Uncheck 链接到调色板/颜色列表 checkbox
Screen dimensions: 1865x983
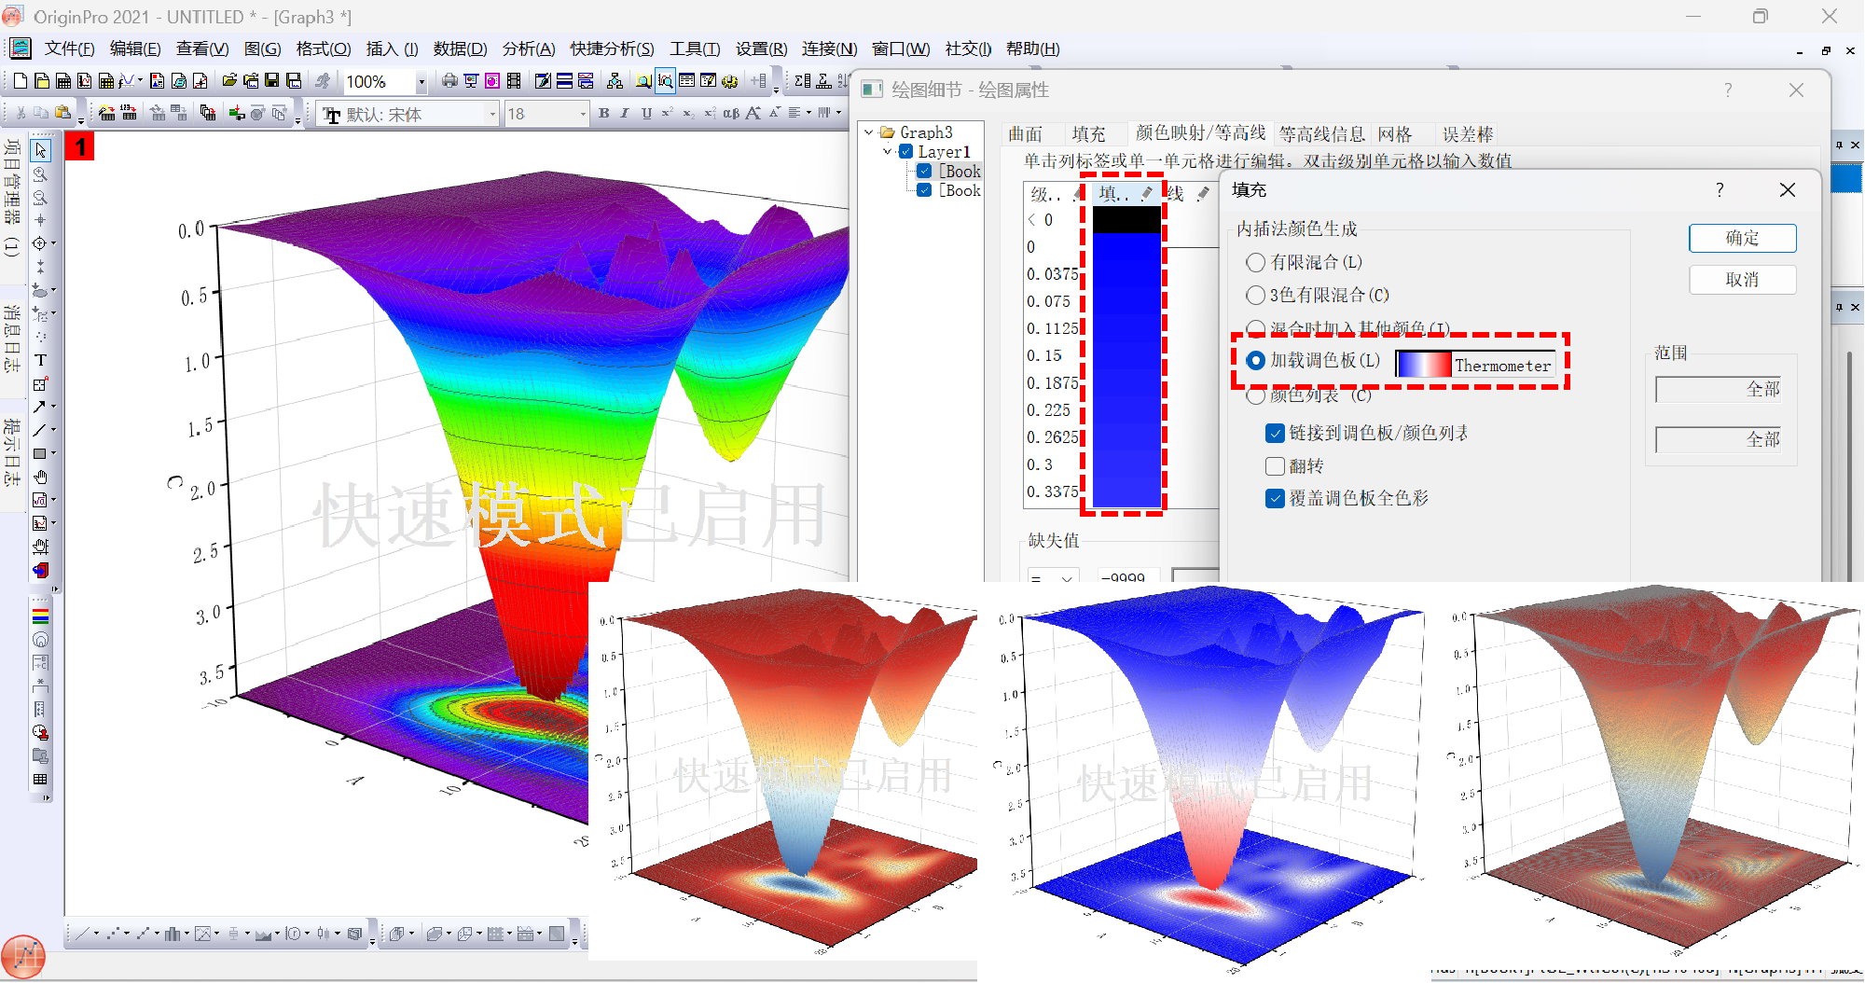coord(1275,433)
